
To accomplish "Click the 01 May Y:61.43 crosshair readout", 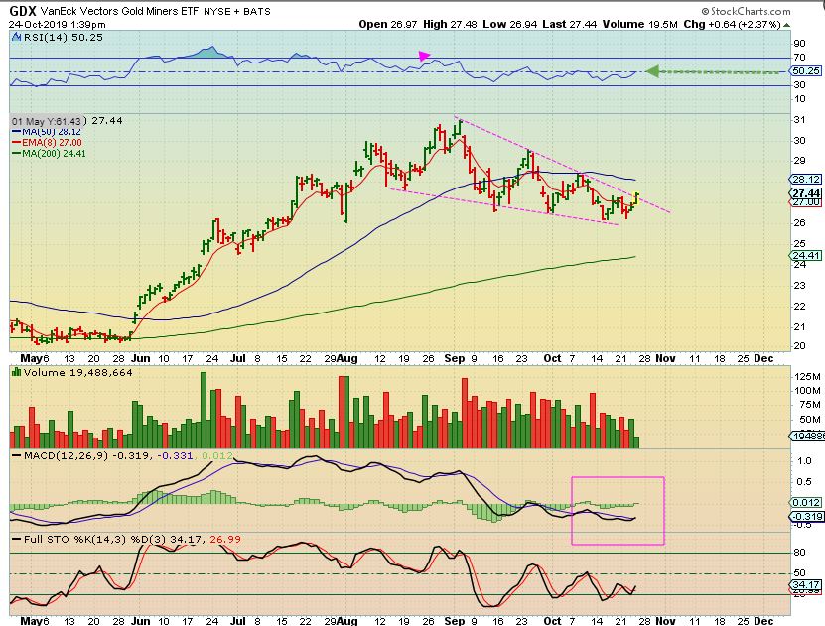I will [x=47, y=121].
